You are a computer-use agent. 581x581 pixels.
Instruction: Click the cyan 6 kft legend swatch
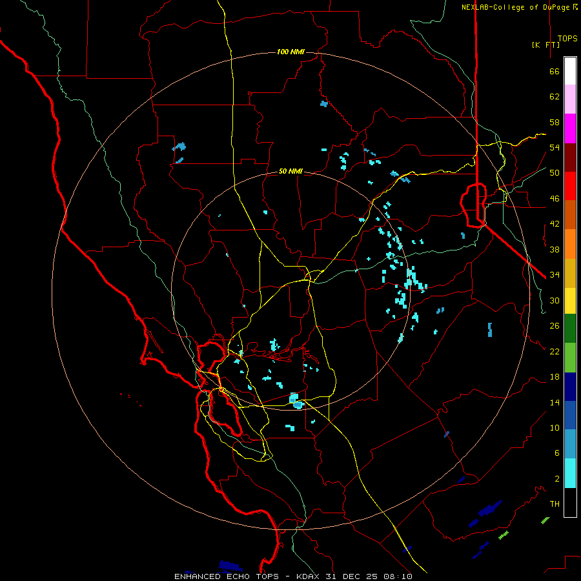pos(570,473)
